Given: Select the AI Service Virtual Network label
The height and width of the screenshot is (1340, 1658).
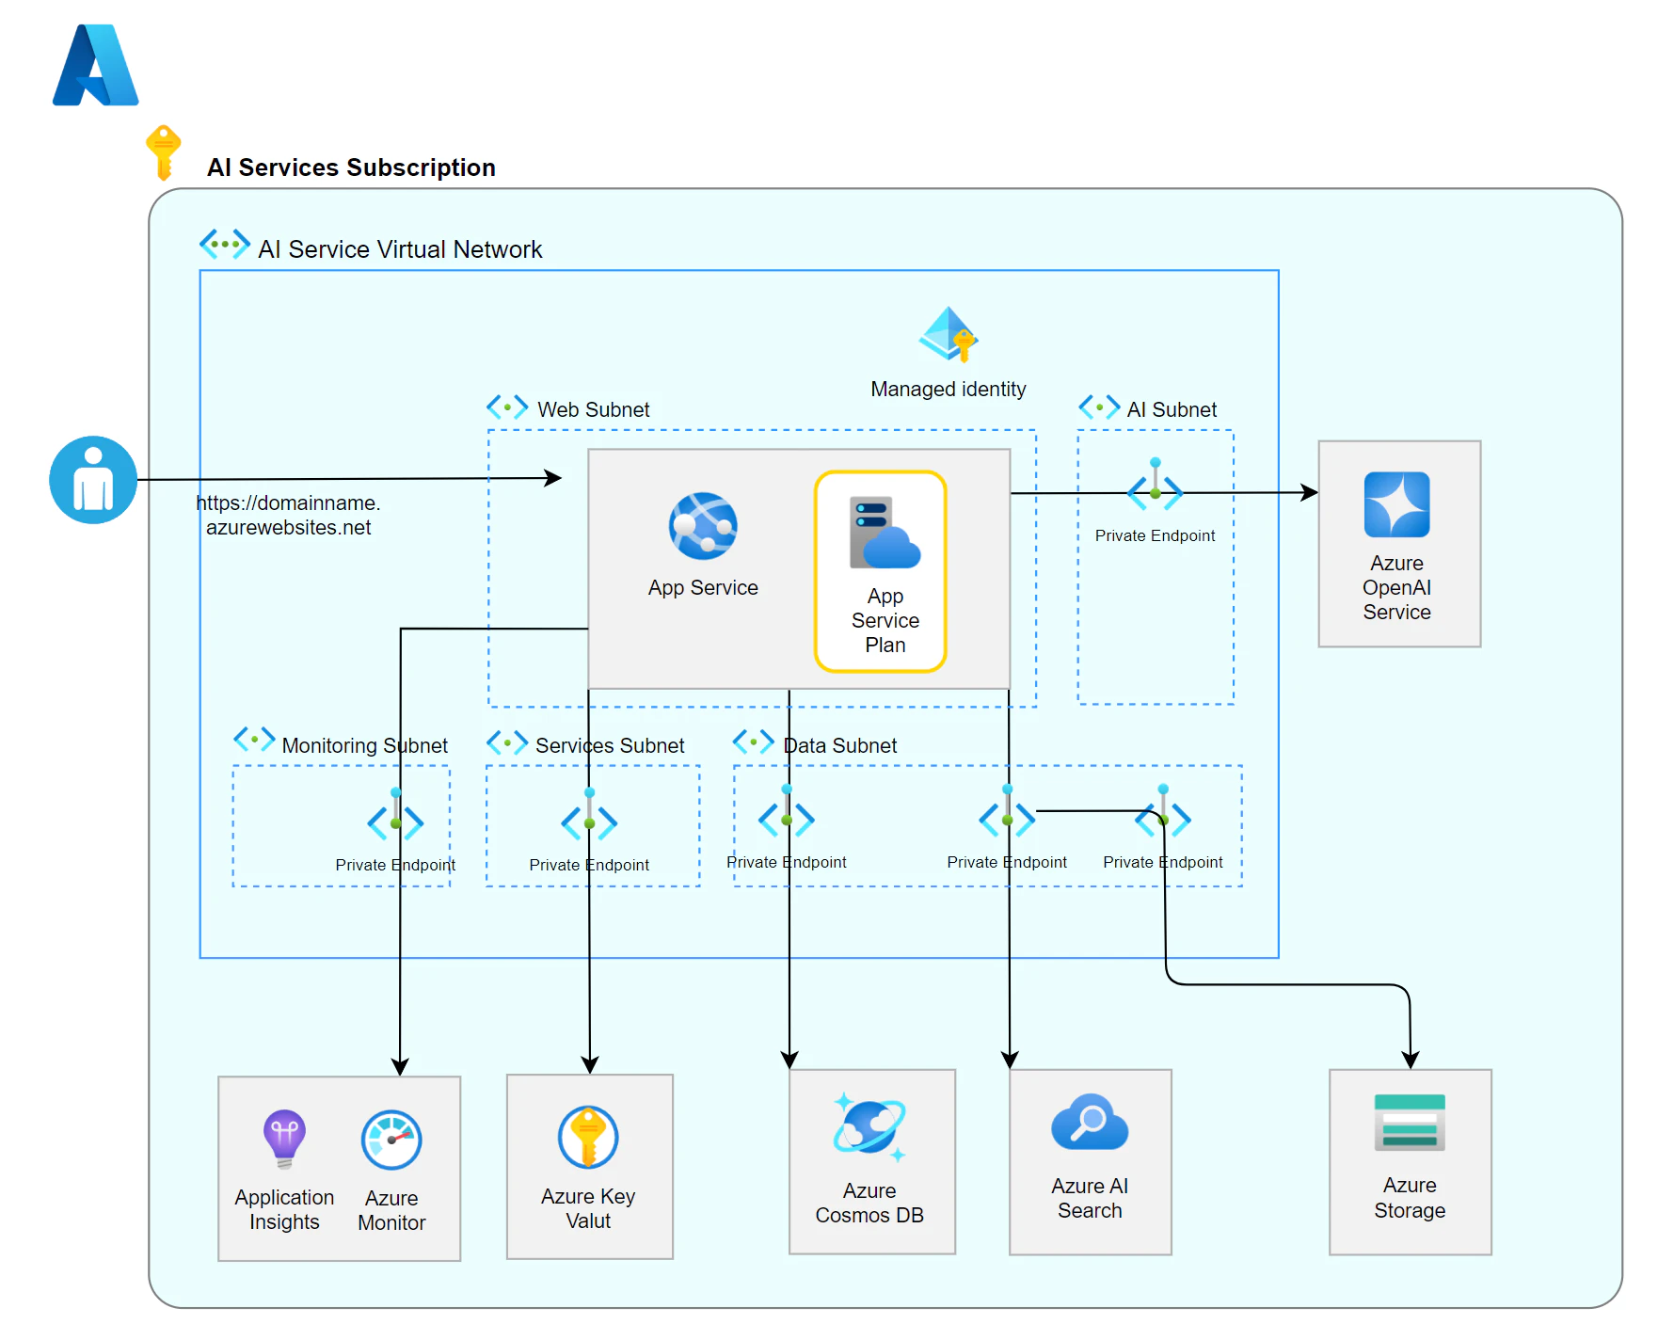Looking at the screenshot, I should click(400, 249).
